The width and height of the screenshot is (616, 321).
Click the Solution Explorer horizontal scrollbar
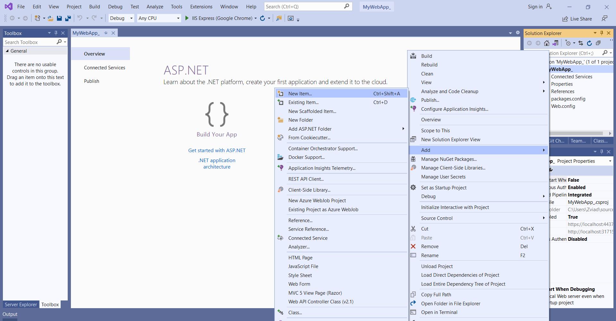point(576,133)
